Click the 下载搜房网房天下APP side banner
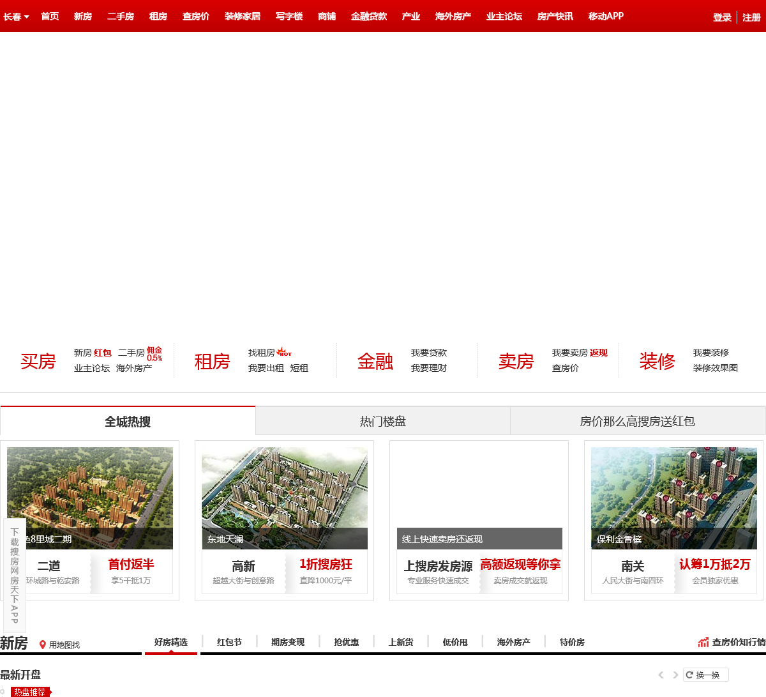 [14, 575]
